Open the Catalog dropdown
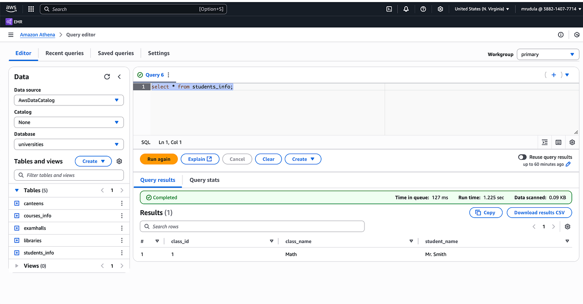The width and height of the screenshot is (583, 304). pos(69,122)
